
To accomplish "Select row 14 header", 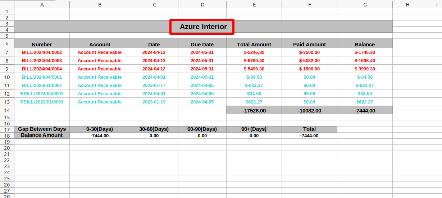I will tap(7, 110).
